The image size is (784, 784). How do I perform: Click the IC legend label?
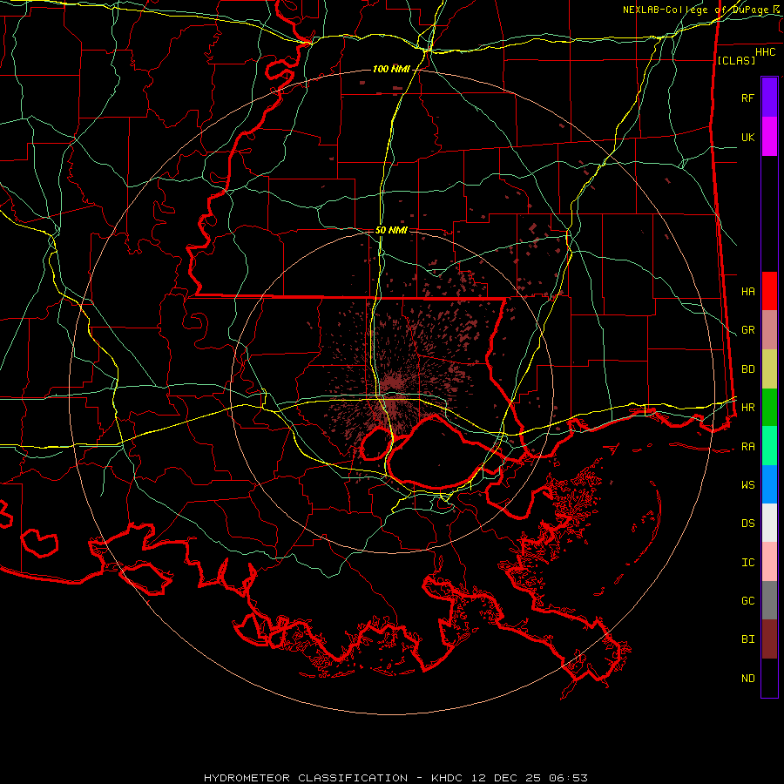click(747, 563)
